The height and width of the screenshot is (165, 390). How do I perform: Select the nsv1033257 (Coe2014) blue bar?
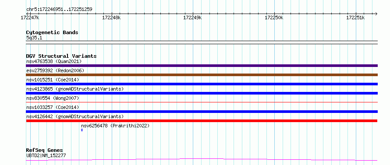click(202, 112)
